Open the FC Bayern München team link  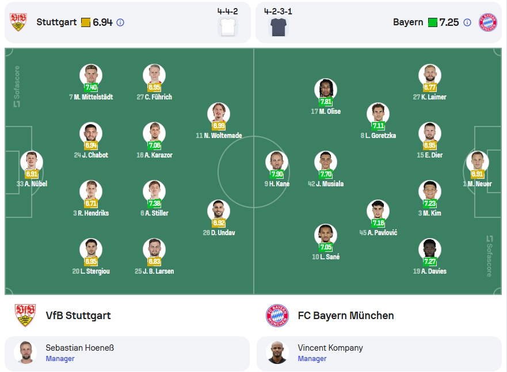tap(346, 316)
